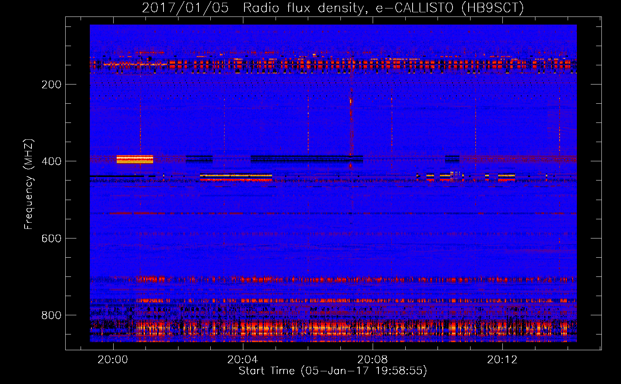Click the "Start Time (05-Jan-17 19:58:55)" label
The height and width of the screenshot is (384, 621).
pyautogui.click(x=333, y=371)
